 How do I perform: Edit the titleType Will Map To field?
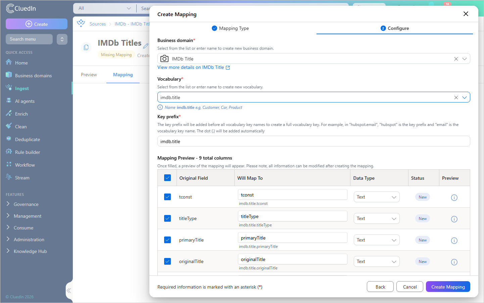pyautogui.click(x=293, y=216)
